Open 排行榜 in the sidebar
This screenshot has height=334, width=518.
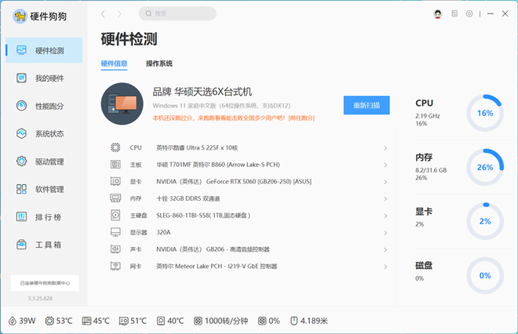(x=49, y=217)
